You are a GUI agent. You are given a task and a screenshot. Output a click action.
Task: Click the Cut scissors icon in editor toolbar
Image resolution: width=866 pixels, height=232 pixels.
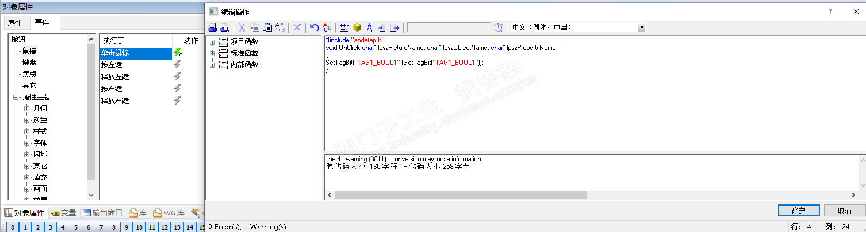[242, 27]
